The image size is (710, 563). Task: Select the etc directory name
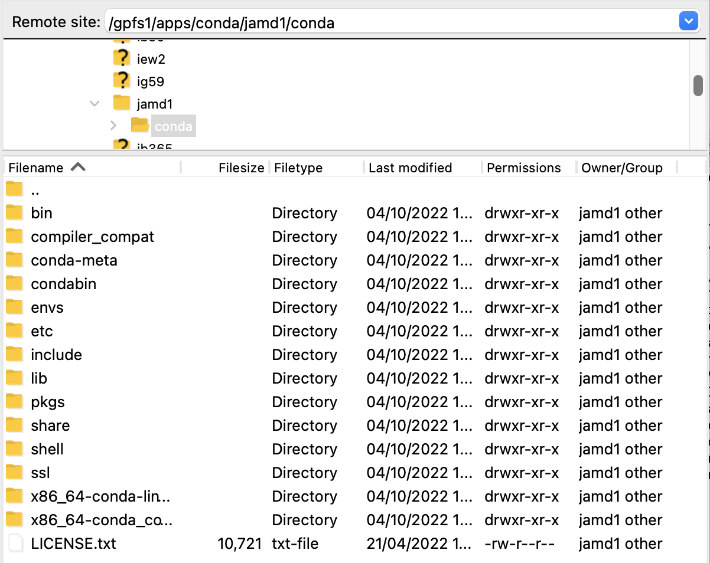coord(42,331)
